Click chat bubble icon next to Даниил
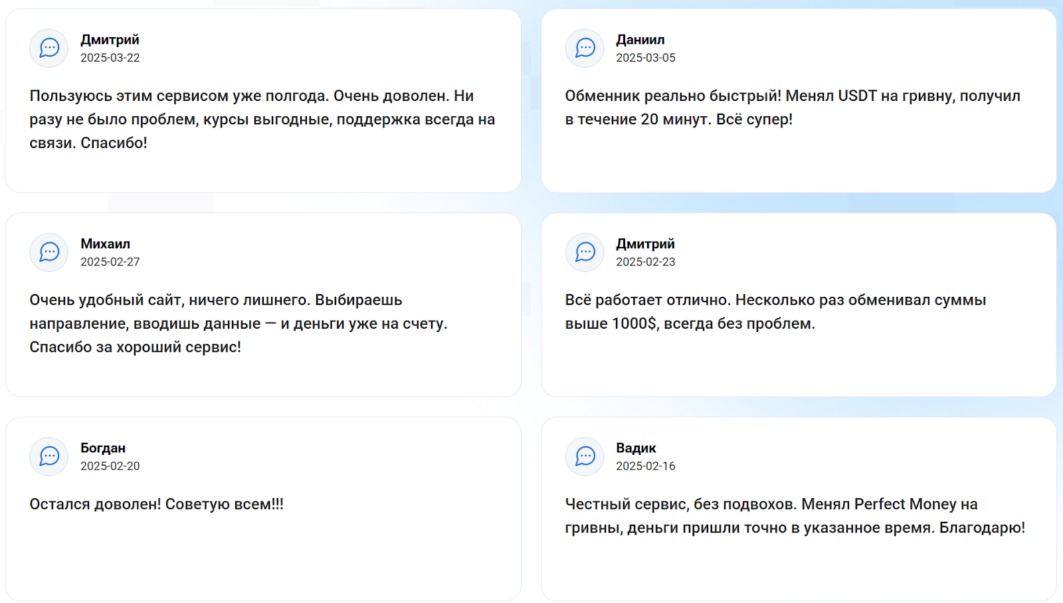 pyautogui.click(x=585, y=48)
